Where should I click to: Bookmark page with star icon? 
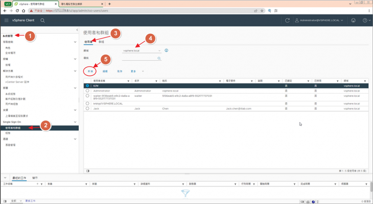coord(262,11)
